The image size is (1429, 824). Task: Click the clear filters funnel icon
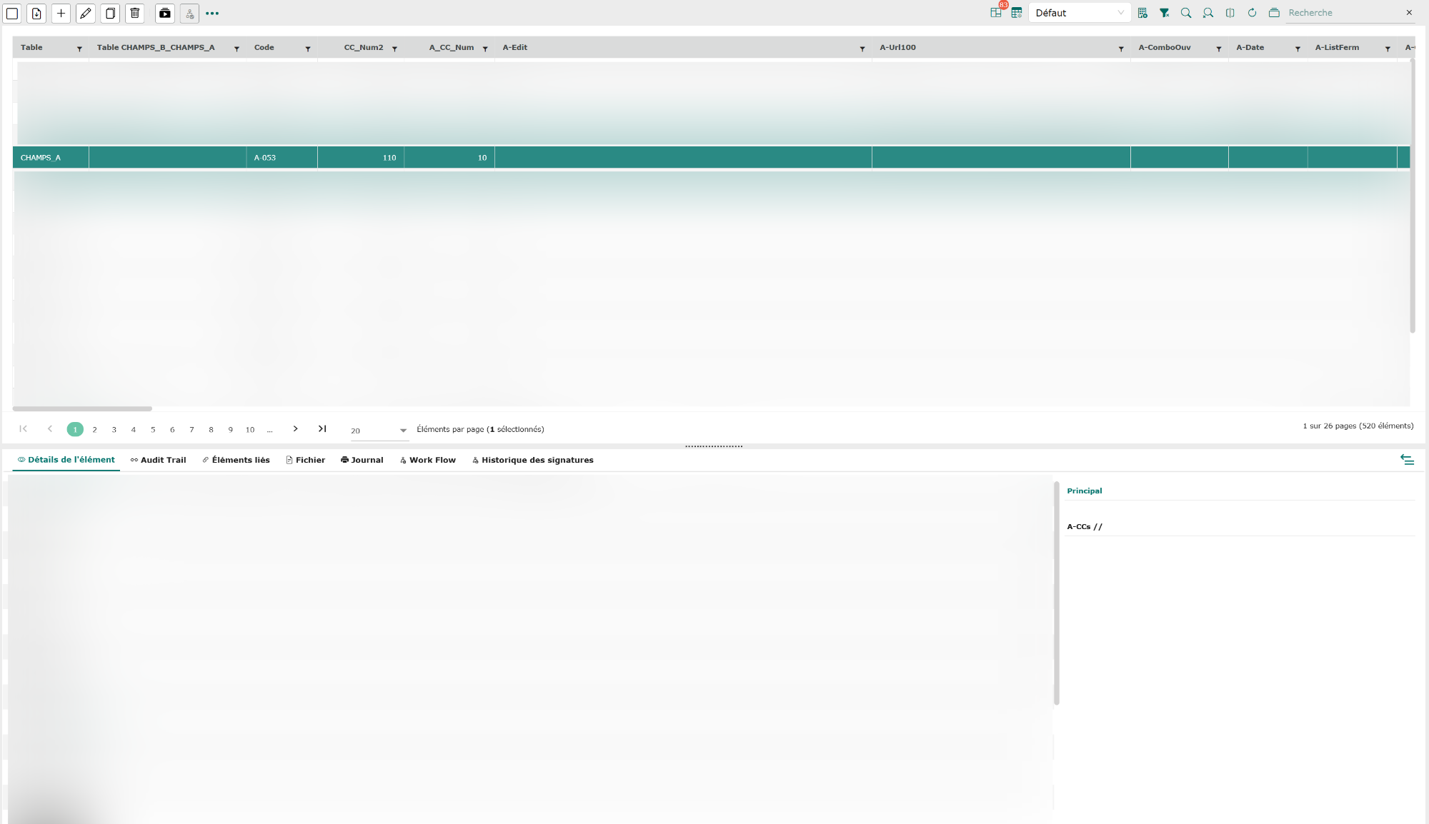[1164, 13]
